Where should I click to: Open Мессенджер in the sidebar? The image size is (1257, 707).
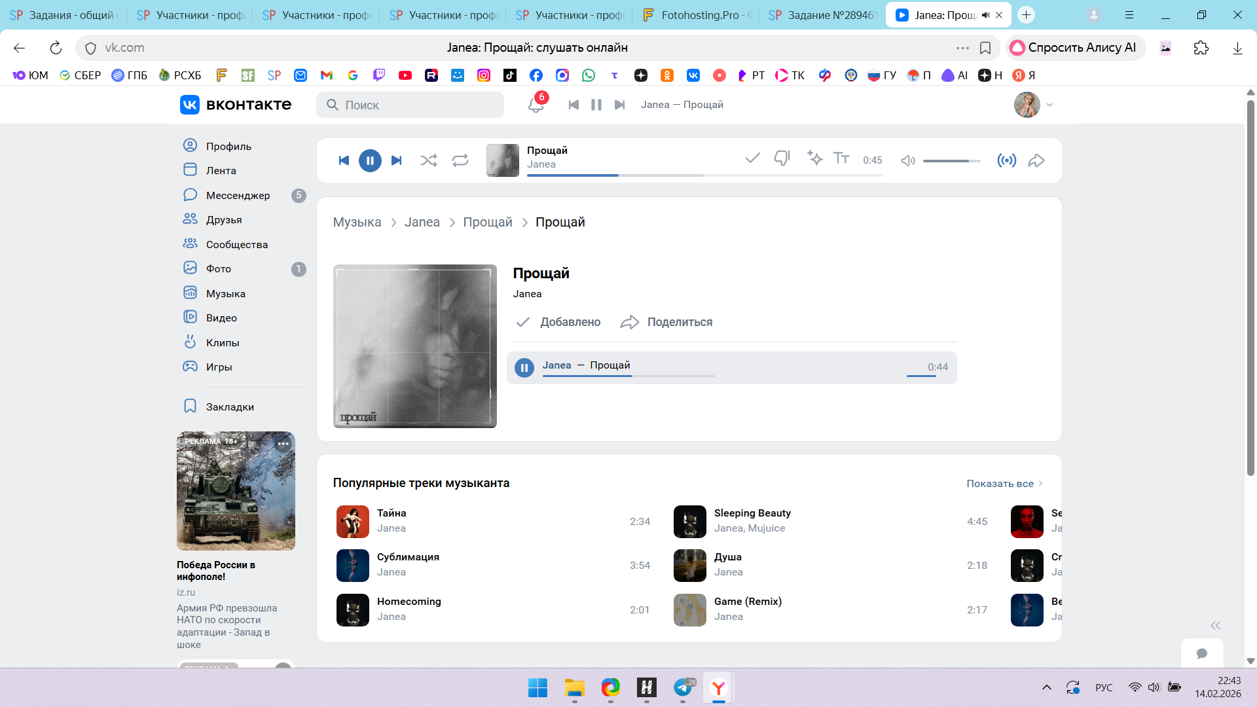coord(238,195)
